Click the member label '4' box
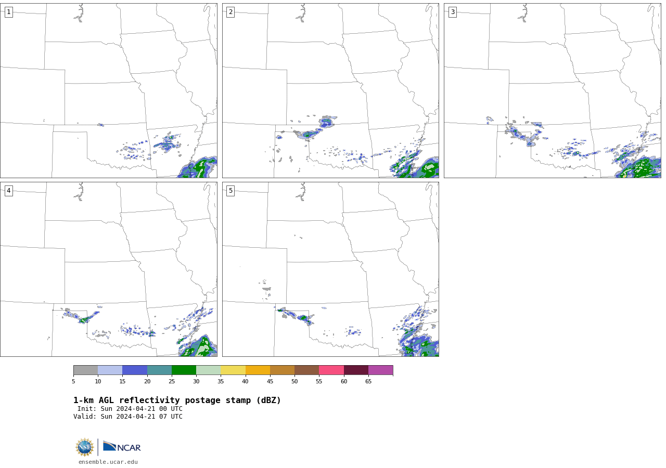666x468 pixels. (x=8, y=191)
